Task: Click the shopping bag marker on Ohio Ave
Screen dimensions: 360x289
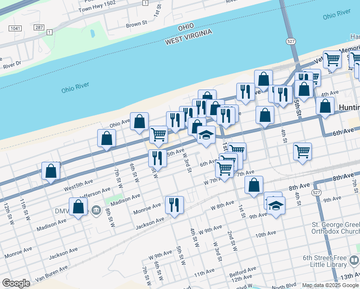Action: click(139, 122)
